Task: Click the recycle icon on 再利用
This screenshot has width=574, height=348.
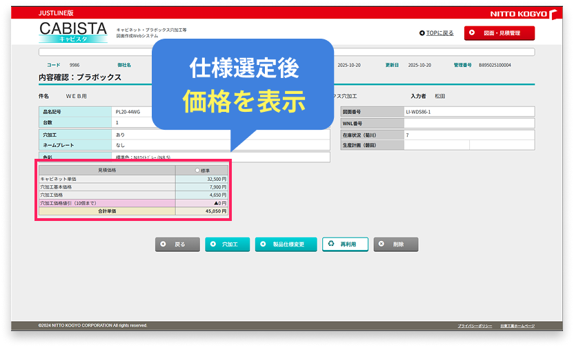Action: (331, 244)
